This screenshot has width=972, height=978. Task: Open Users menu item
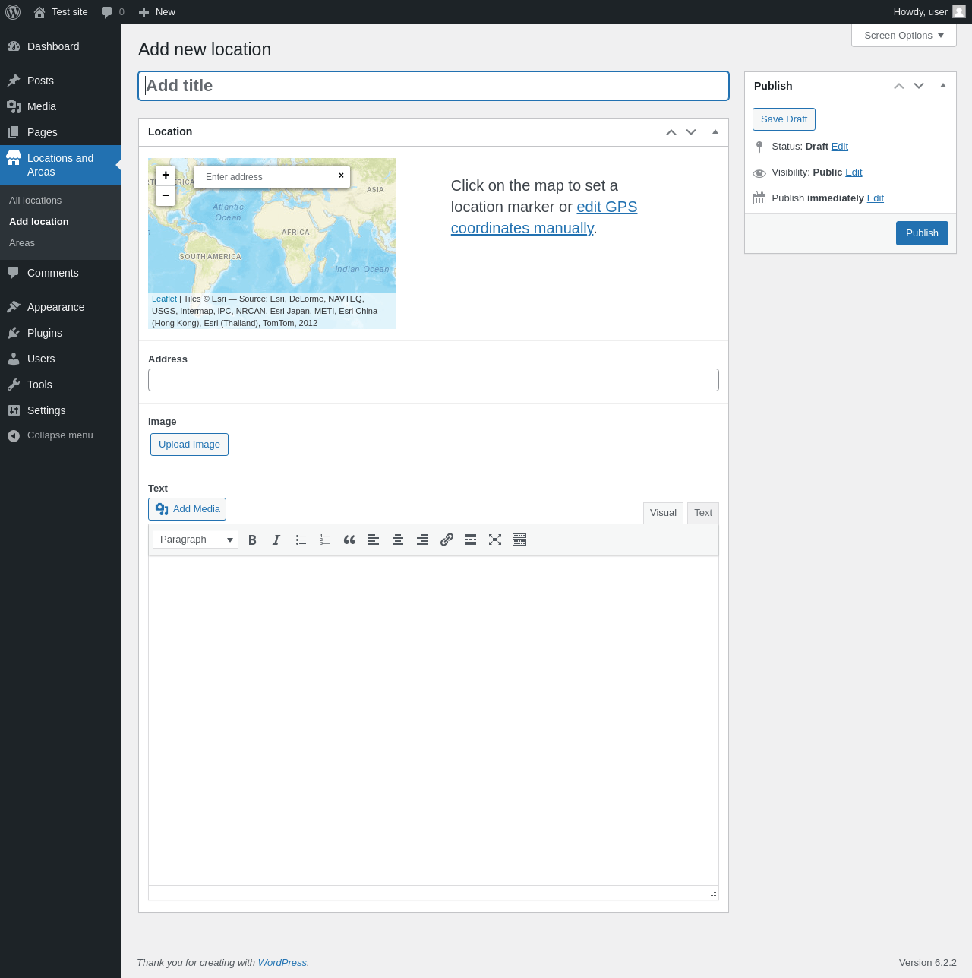click(x=61, y=359)
